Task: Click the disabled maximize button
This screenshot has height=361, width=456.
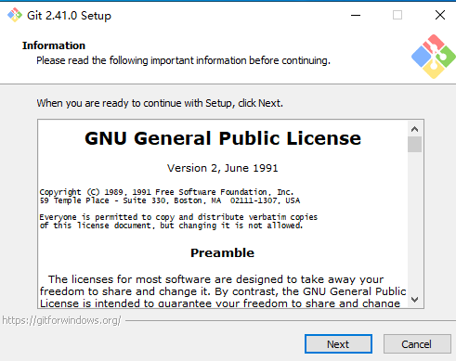Action: [x=397, y=15]
